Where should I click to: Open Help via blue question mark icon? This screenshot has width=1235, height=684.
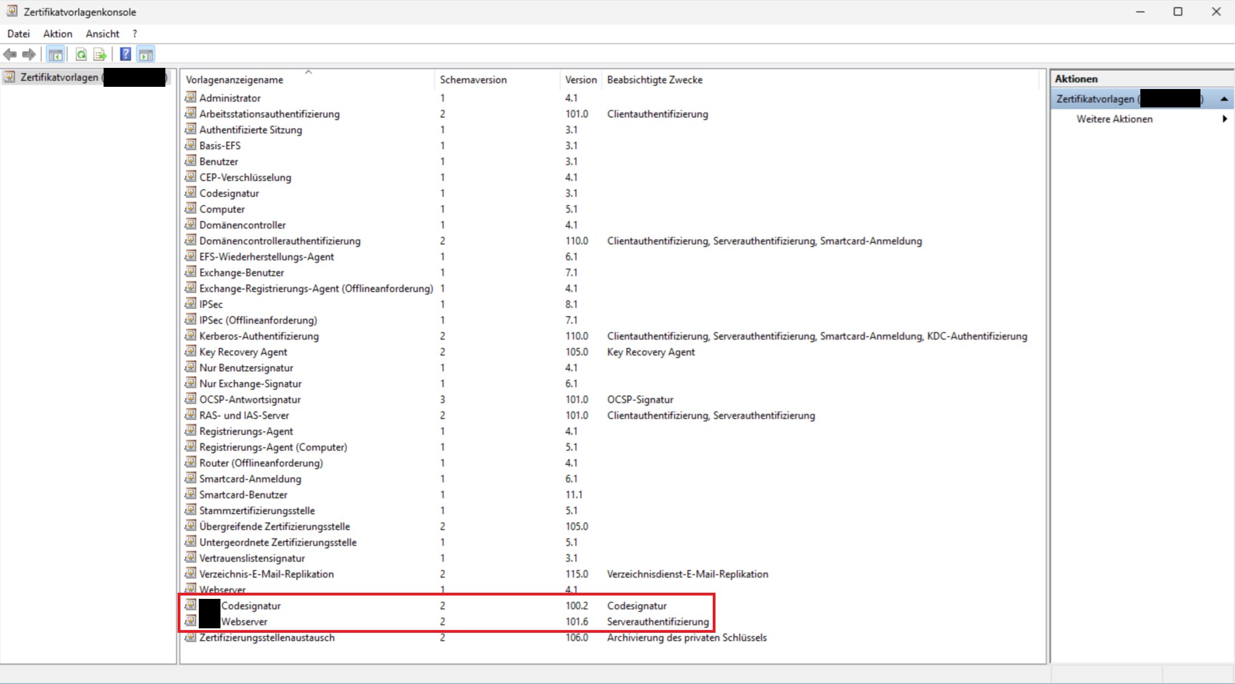(126, 55)
